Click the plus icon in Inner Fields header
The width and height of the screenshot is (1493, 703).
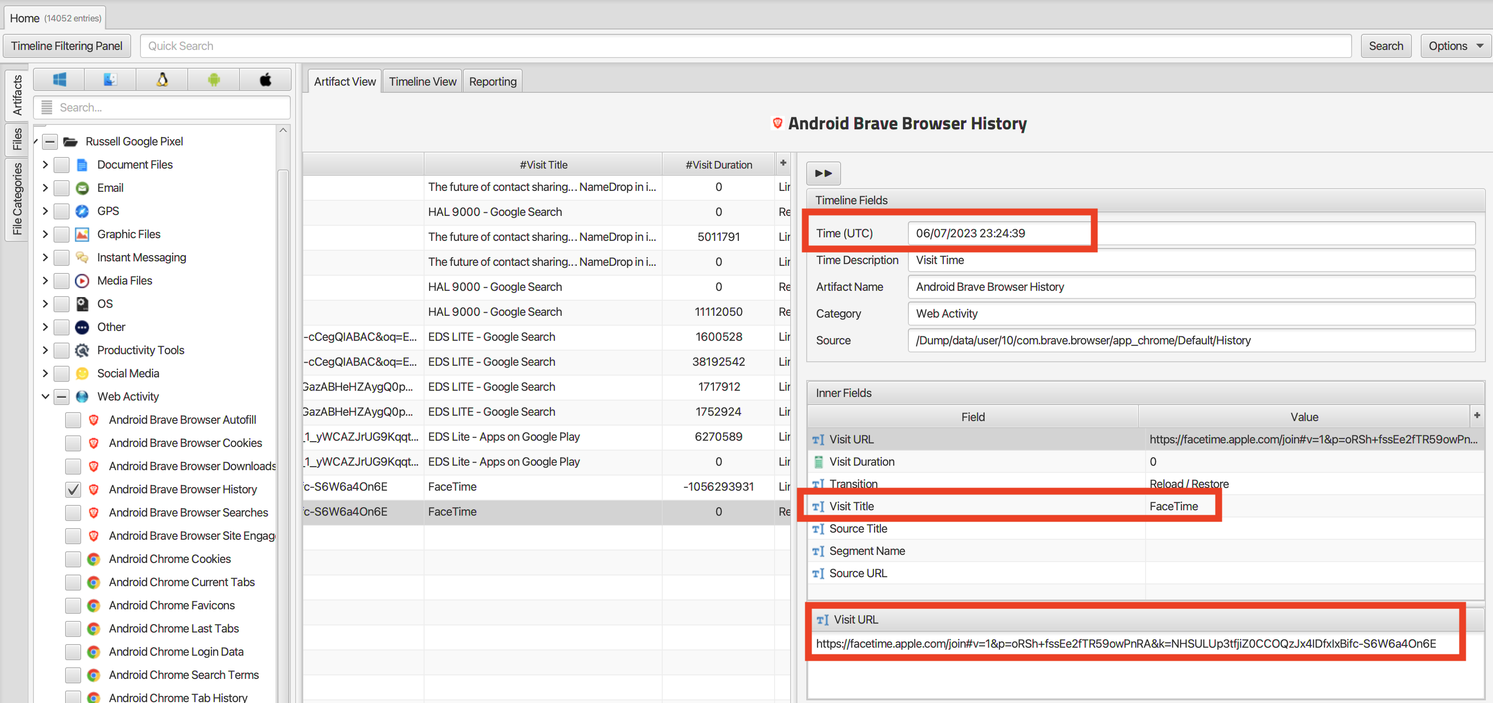pos(1477,415)
